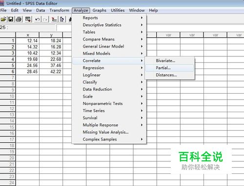
Task: Select row header number 20
Action: pos(8,158)
